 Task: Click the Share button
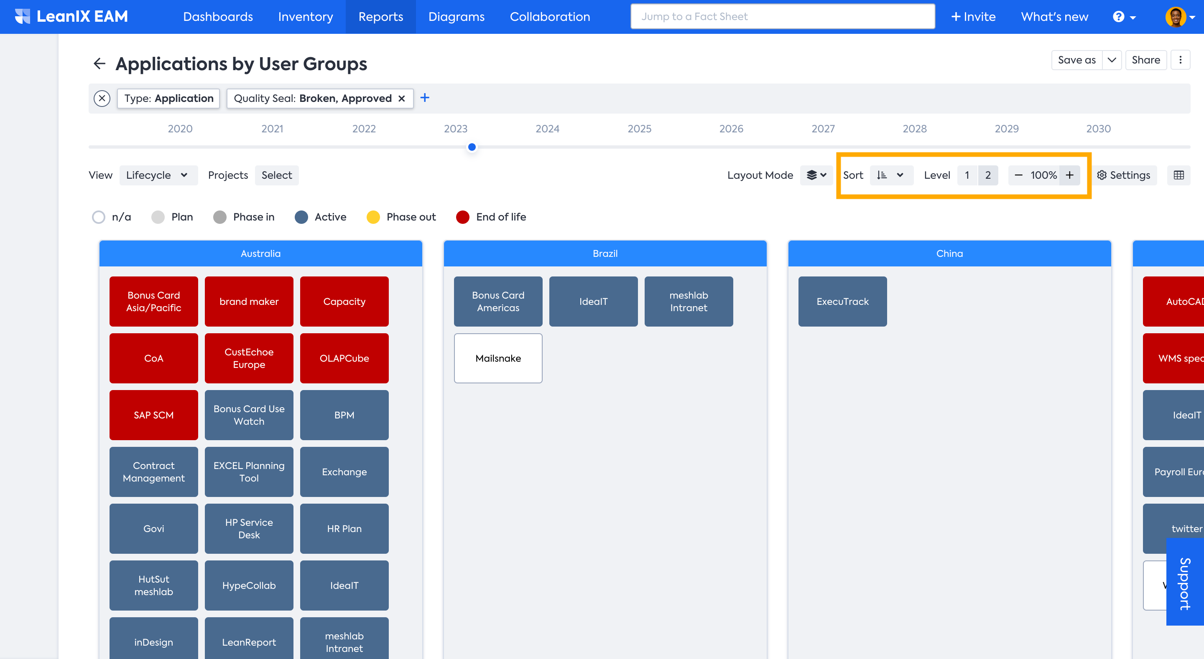point(1145,60)
